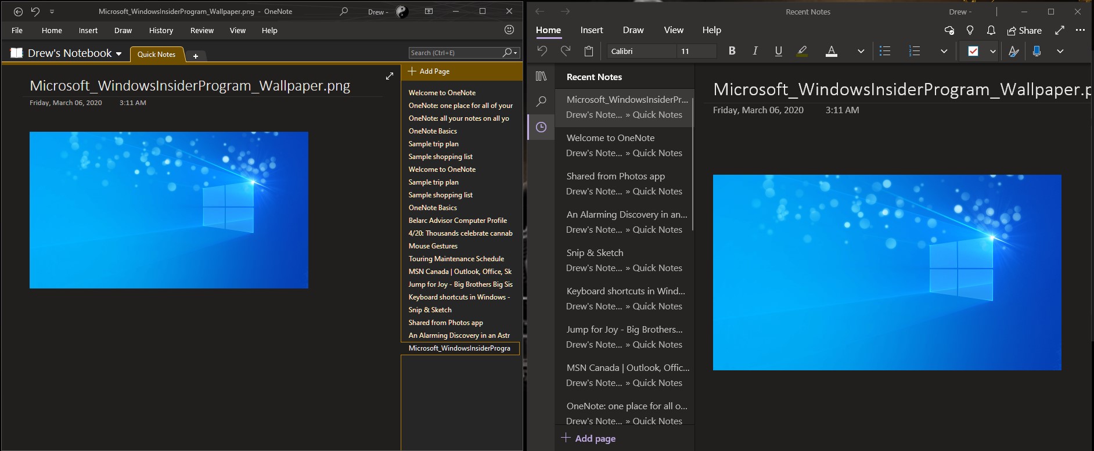Click the back arrow in Recent Notes window
Viewport: 1094px width, 451px height.
540,12
